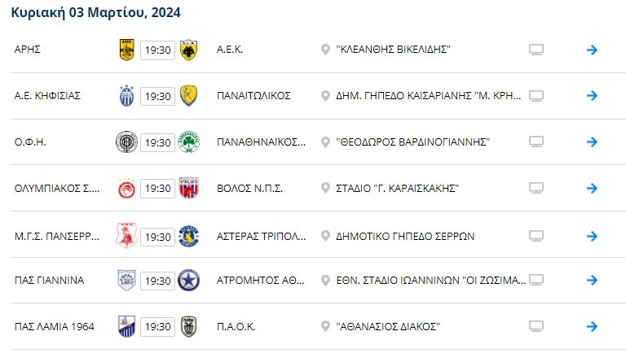The image size is (626, 353).
Task: Click the ΔΗΜΟΤΙΚΟ ΓΗΠΕΔΟ ΣΕΡΡΩΝ venue text
Action: (x=405, y=235)
